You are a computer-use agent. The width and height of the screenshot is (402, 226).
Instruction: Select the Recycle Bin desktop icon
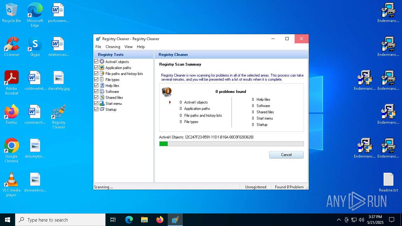coord(12,13)
